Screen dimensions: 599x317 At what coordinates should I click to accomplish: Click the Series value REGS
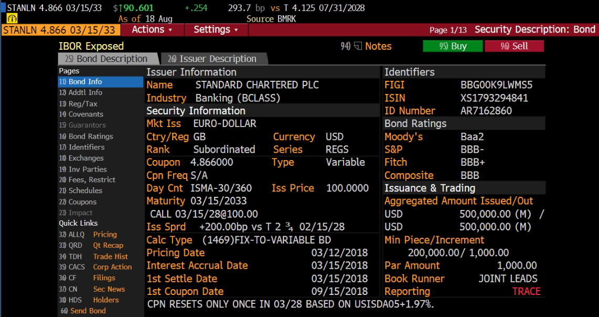337,150
